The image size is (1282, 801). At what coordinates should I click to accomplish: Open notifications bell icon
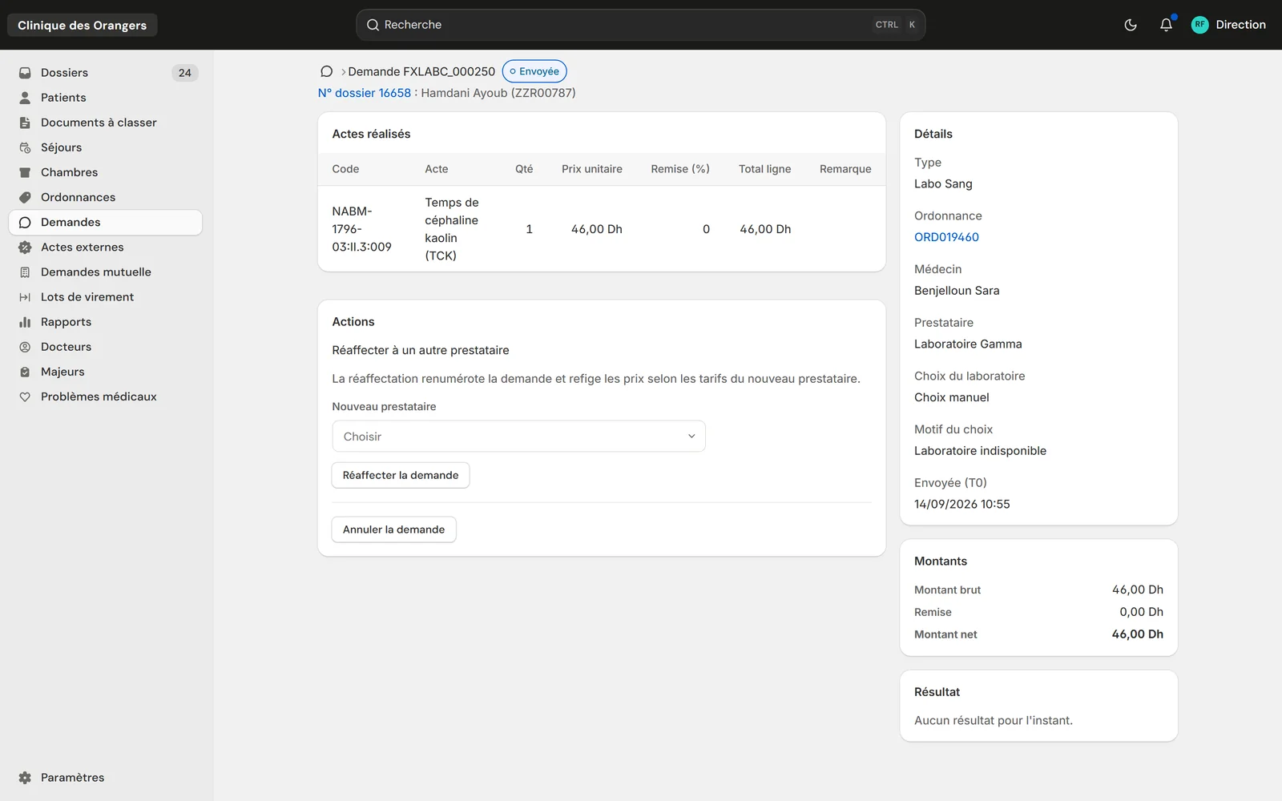[1166, 25]
